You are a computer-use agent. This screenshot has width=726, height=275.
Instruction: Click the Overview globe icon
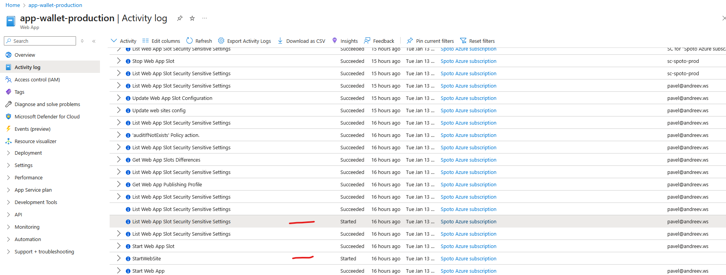tap(8, 55)
